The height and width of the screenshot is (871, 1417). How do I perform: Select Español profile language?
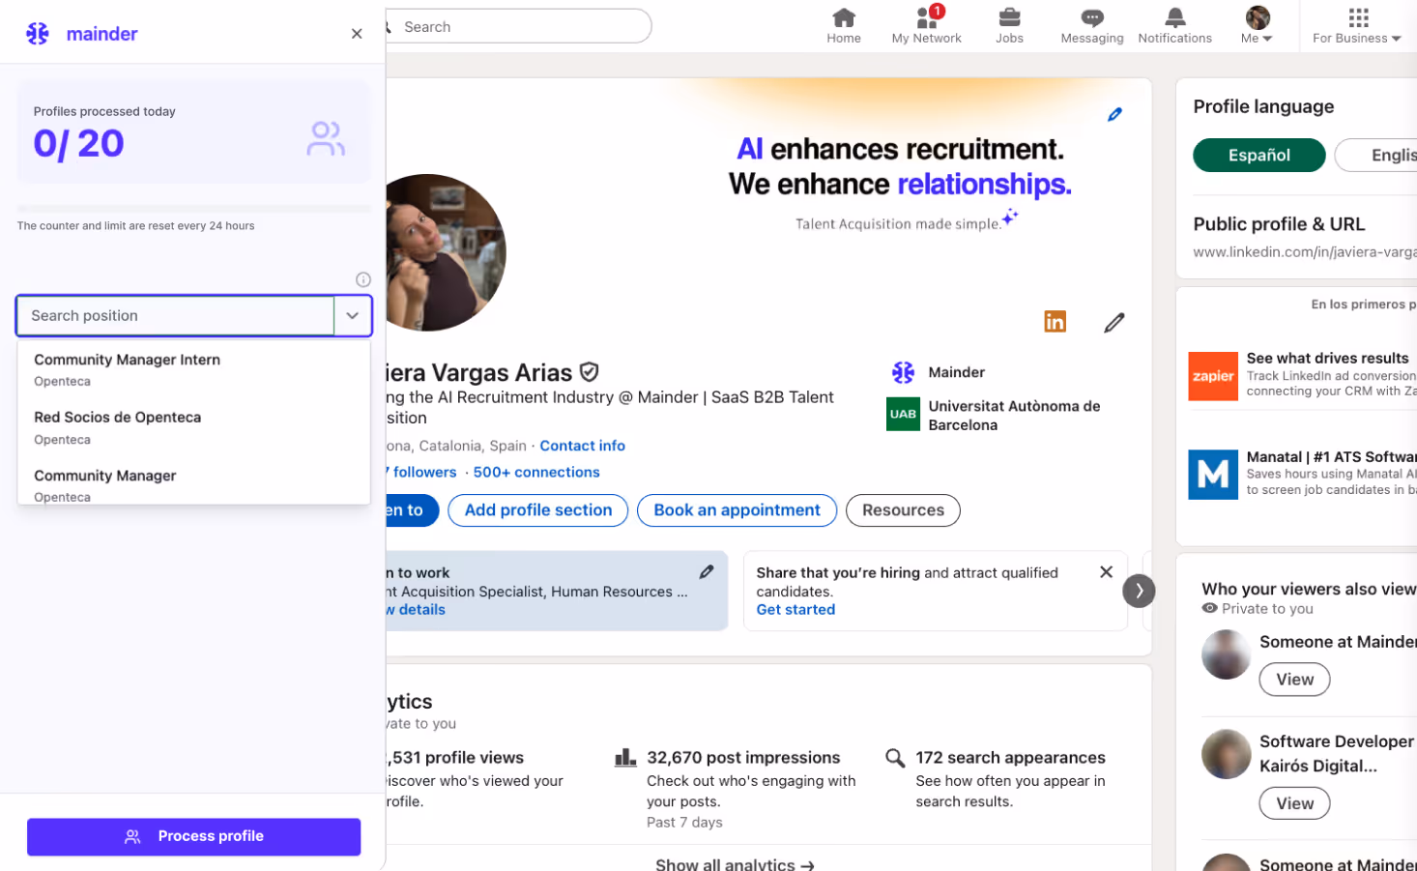coord(1258,155)
